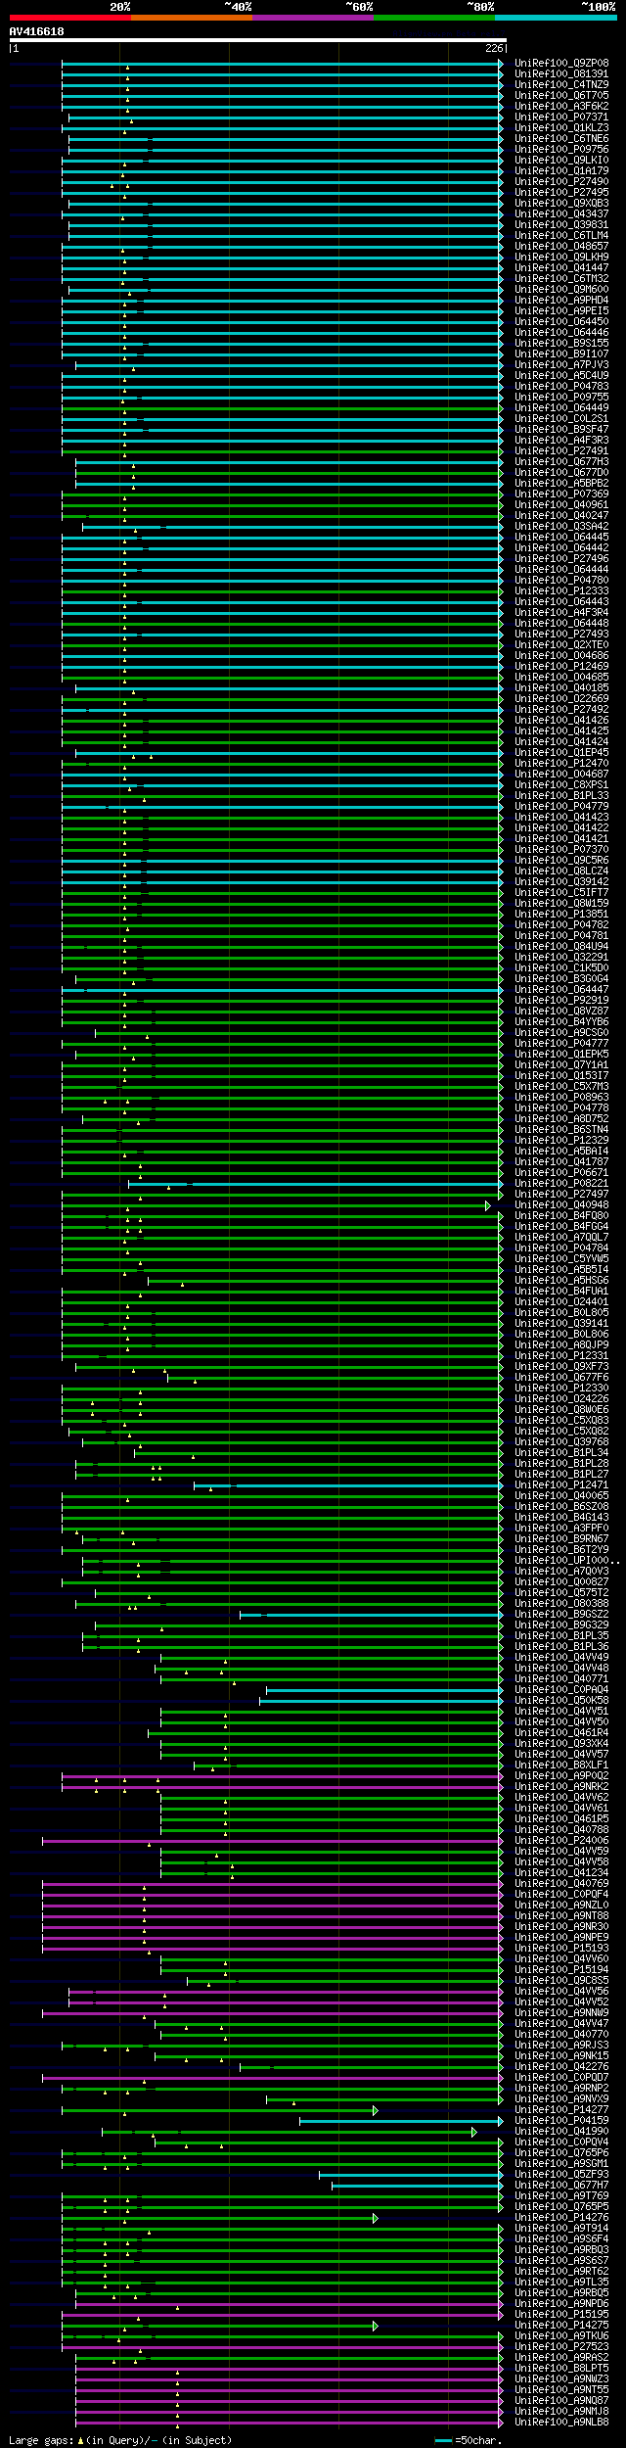This screenshot has height=2448, width=626.
Task: Open hit UniRef100_P14276
Action: (x=561, y=2217)
